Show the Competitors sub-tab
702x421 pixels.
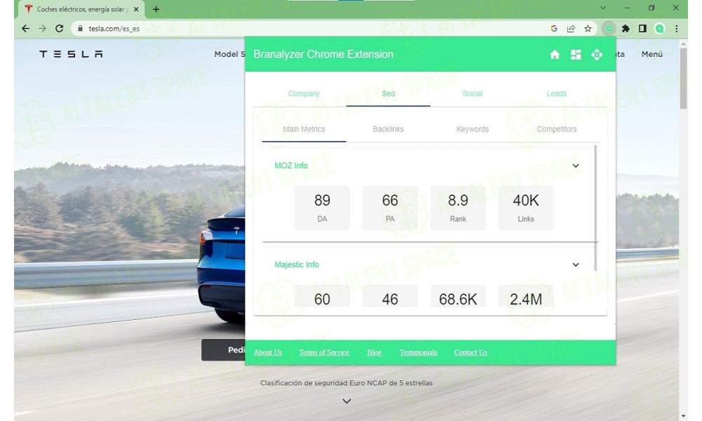557,129
